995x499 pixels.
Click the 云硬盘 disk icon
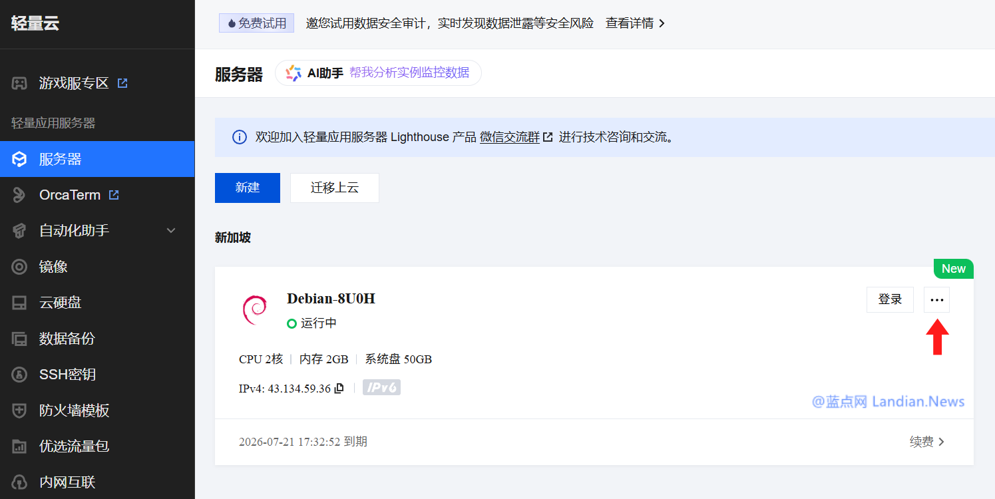pos(19,303)
